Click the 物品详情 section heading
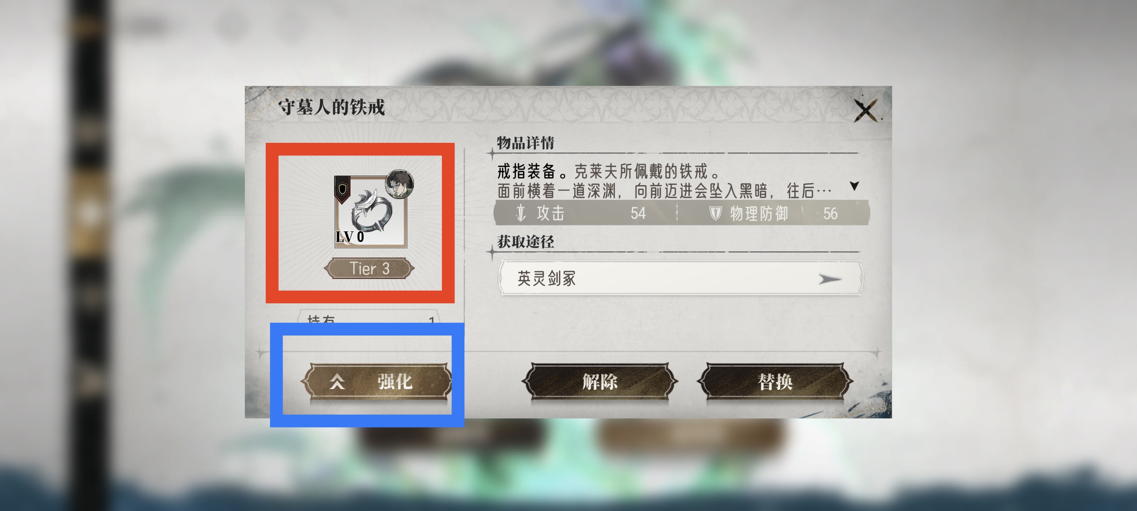 pos(525,143)
